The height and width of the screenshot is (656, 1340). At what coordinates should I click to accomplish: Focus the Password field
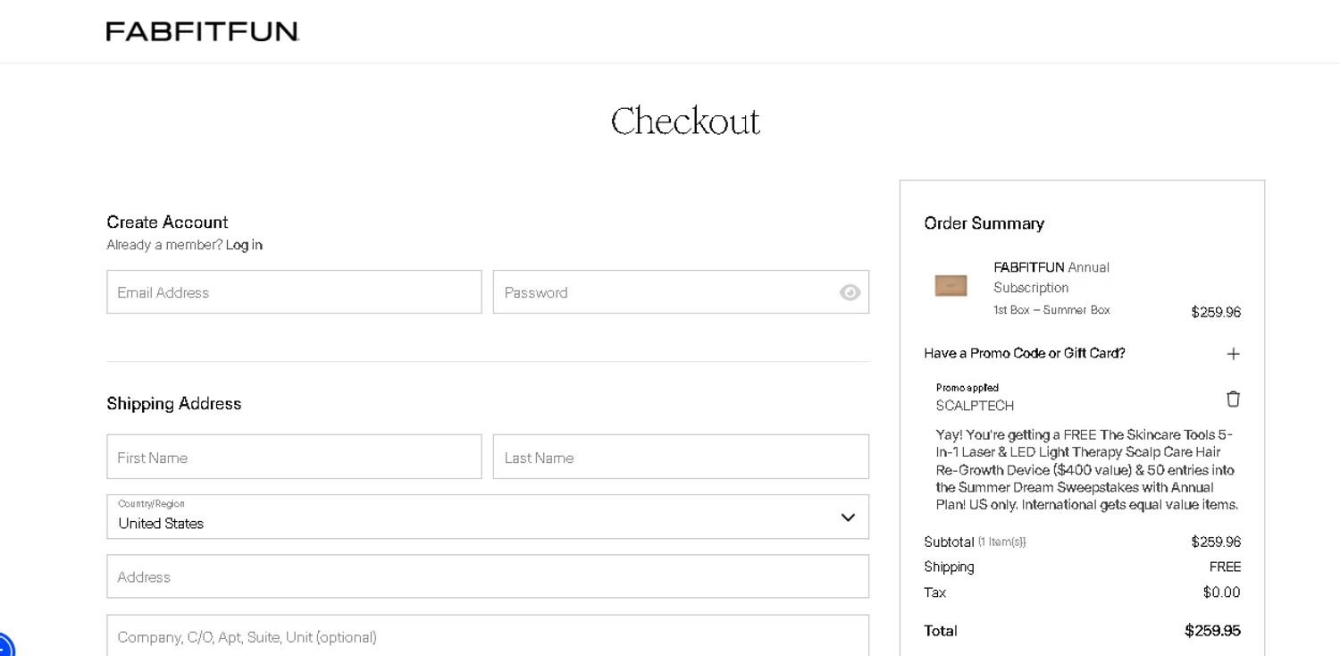681,292
